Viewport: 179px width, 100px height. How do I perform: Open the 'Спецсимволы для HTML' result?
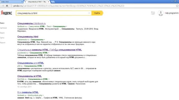30,63
